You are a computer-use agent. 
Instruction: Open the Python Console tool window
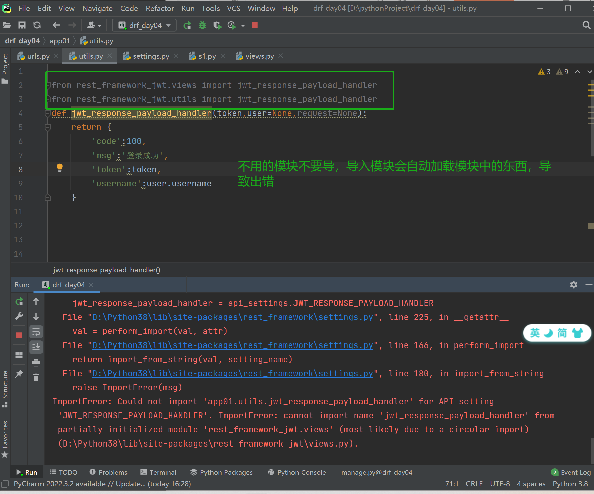tap(297, 472)
